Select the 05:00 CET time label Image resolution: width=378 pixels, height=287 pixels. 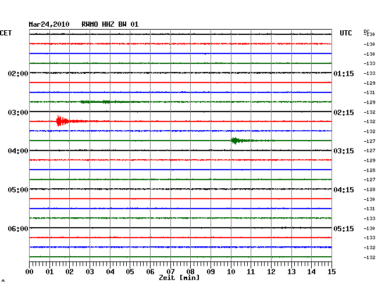coord(18,190)
